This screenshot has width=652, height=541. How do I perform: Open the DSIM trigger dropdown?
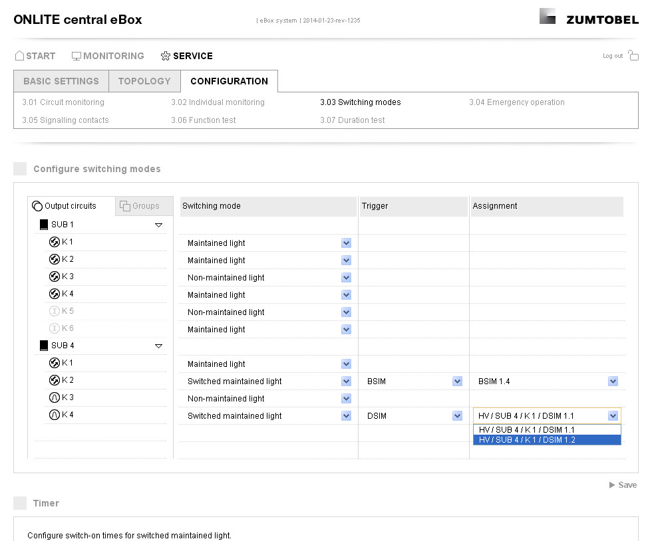point(458,415)
